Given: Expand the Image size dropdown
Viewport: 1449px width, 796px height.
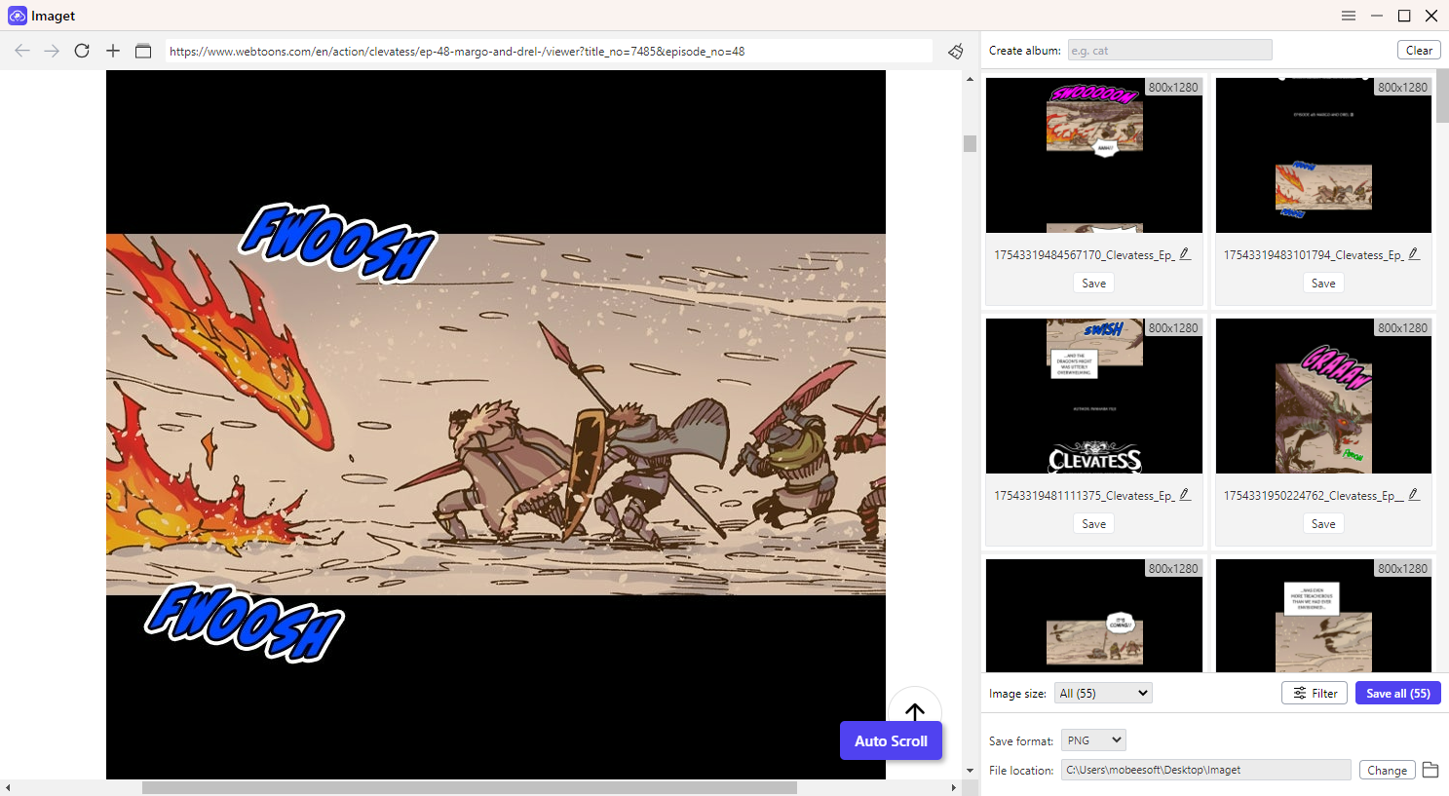Looking at the screenshot, I should pos(1103,693).
